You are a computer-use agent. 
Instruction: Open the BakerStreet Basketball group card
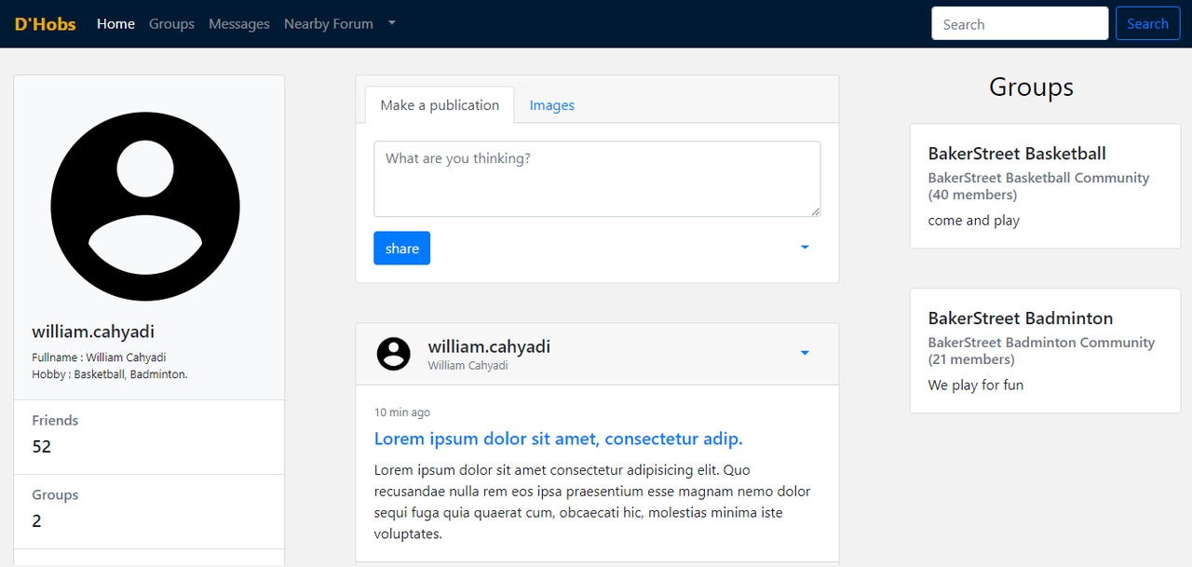1045,186
